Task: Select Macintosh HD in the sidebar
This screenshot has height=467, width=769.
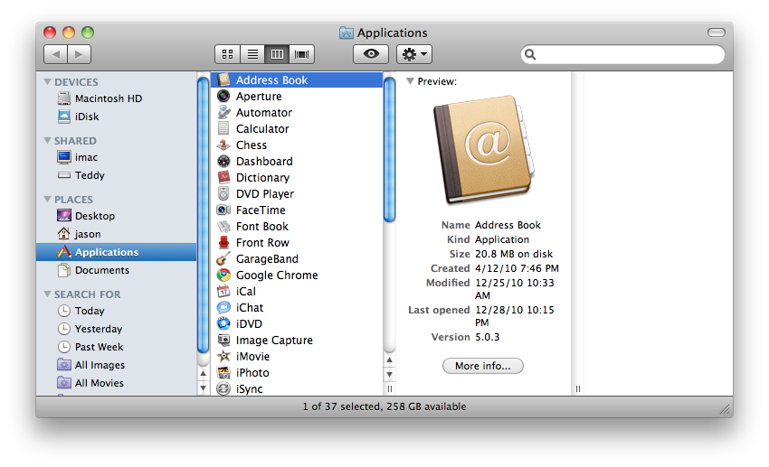Action: pyautogui.click(x=116, y=98)
